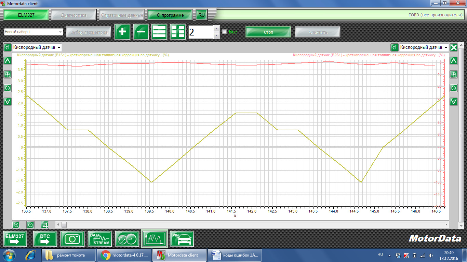This screenshot has width=467, height=262.
Task: Decrease graph count with spinner down arrow
Action: coord(216,35)
